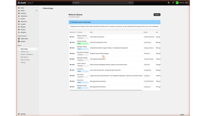Click the pin icon next to ReturnSage in sidebar
This screenshot has height=116, width=206.
(37, 49)
